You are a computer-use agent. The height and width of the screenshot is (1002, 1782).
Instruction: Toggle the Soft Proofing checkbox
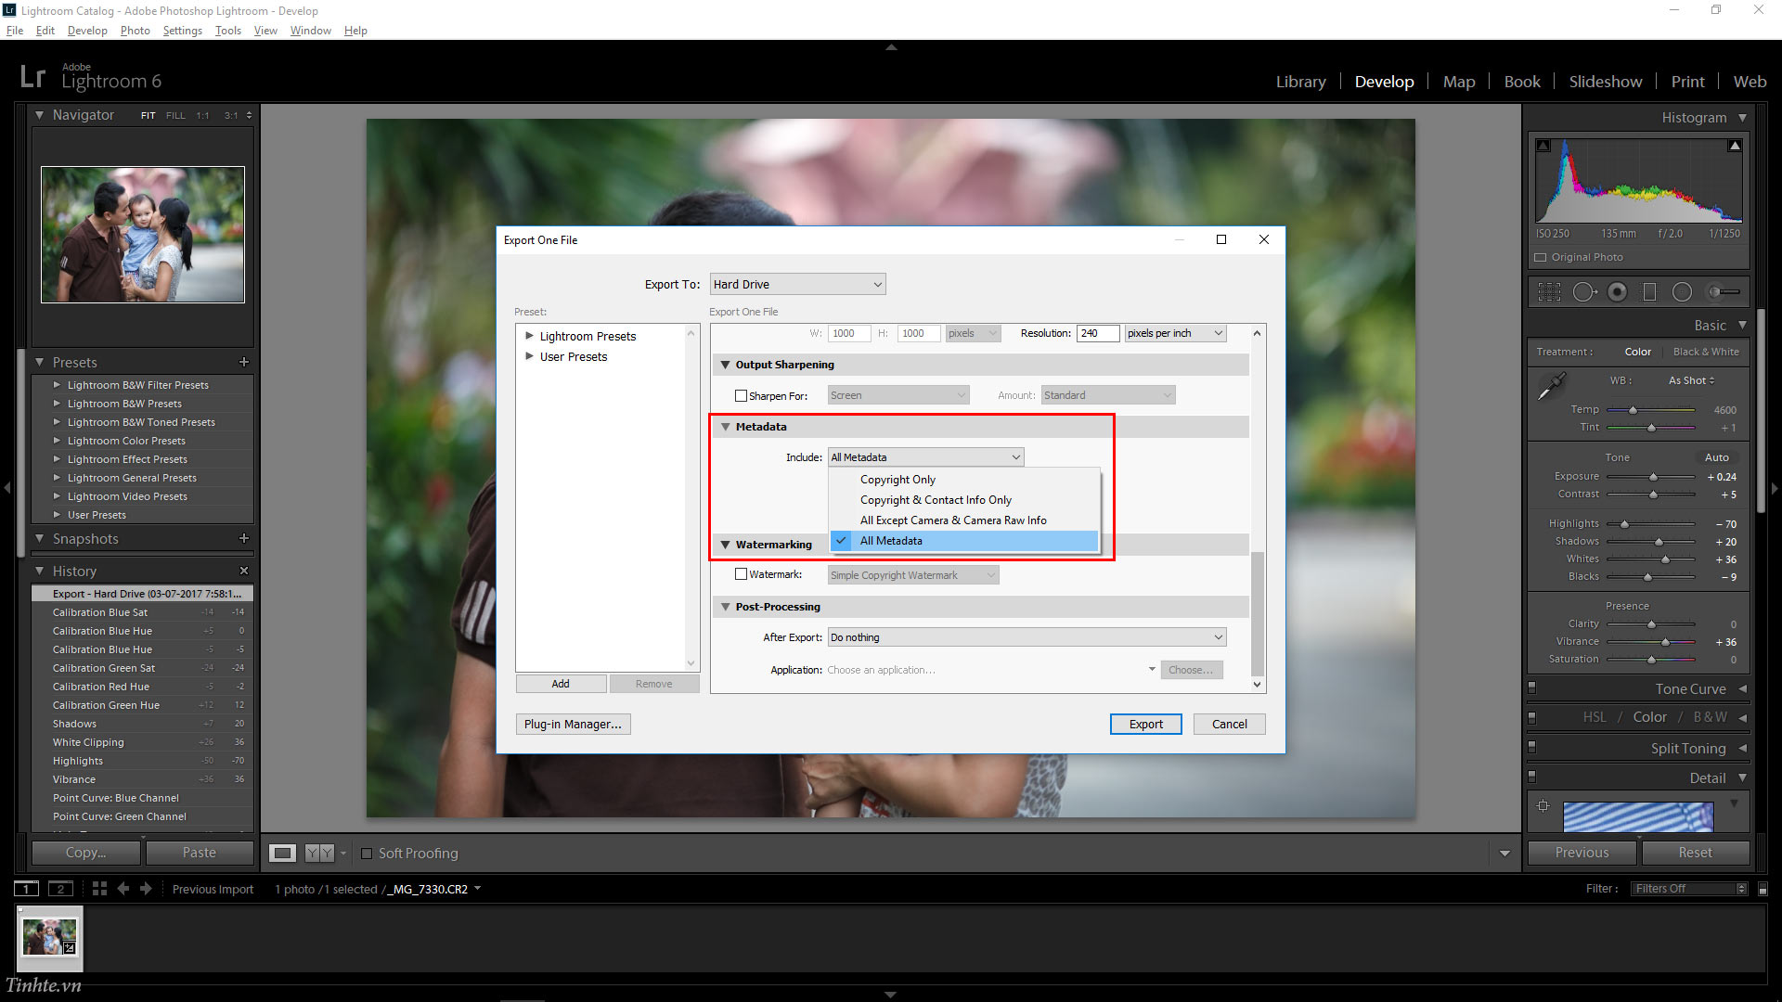coord(367,854)
